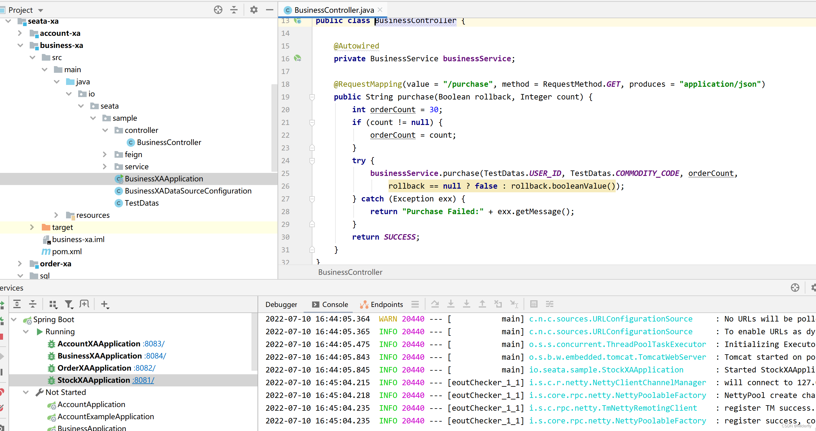
Task: Open the :8083/ link for AccountXAApplication
Action: (x=154, y=344)
